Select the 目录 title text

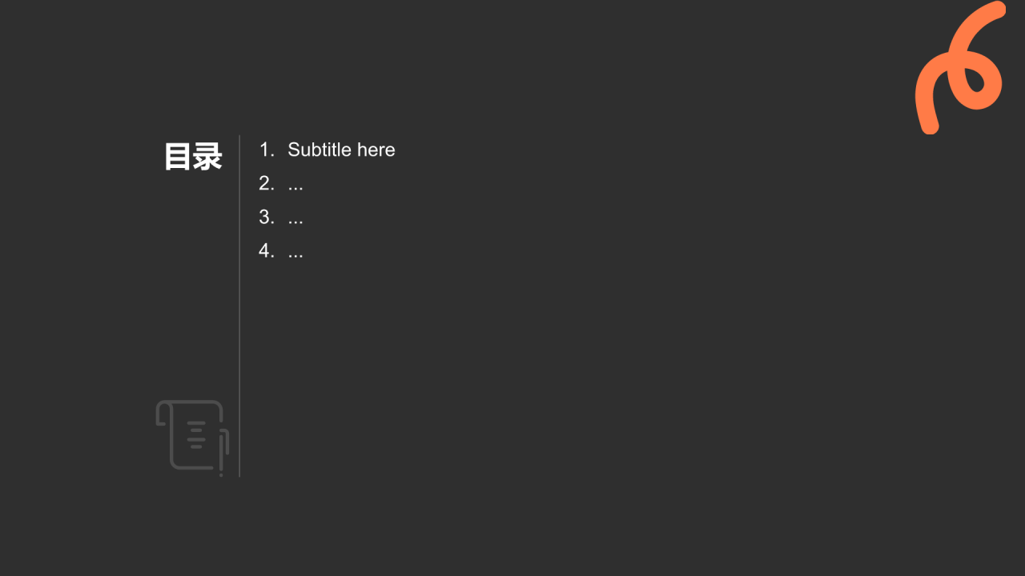point(193,157)
